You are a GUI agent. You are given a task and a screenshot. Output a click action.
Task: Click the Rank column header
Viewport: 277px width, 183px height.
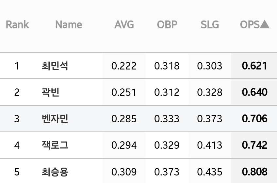pyautogui.click(x=17, y=24)
